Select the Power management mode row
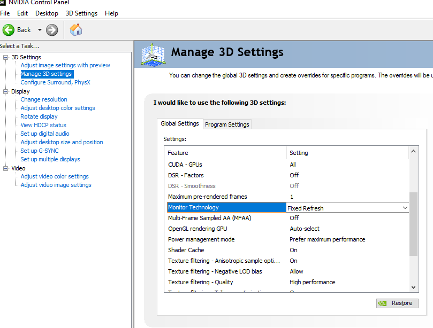This screenshot has height=328, width=433. point(201,239)
